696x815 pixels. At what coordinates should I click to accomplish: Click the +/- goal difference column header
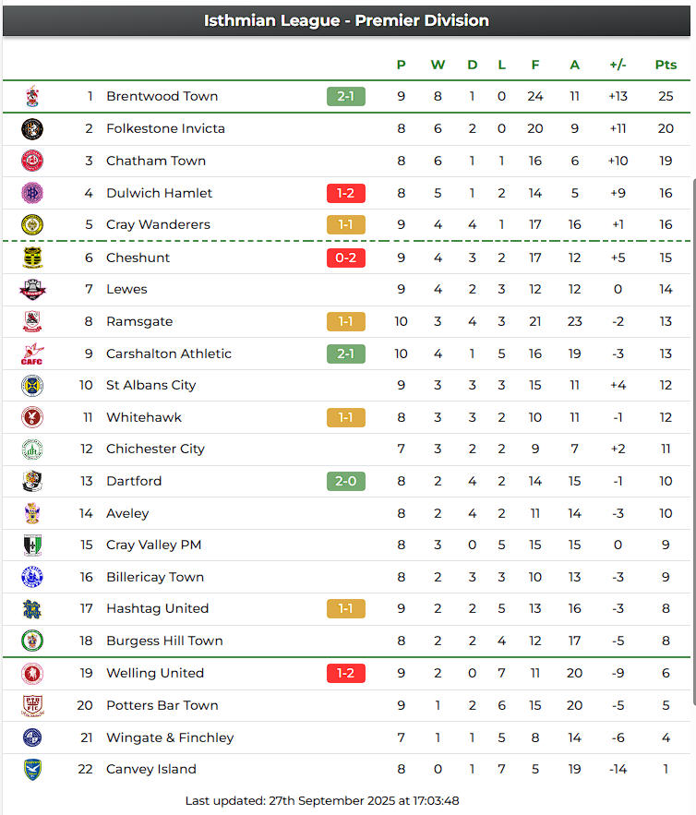(x=618, y=65)
